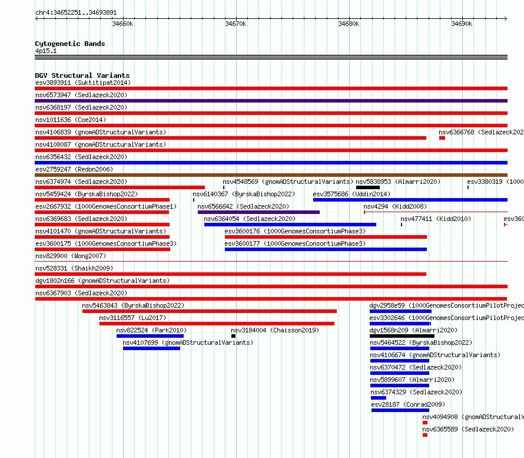The height and width of the screenshot is (458, 524).
Task: Open nsv5459424 (ByrskaBishop2022) label
Action: tap(87, 194)
